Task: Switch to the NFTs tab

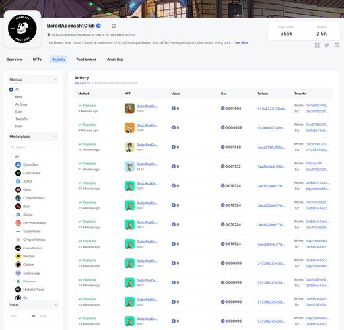Action: pos(37,59)
